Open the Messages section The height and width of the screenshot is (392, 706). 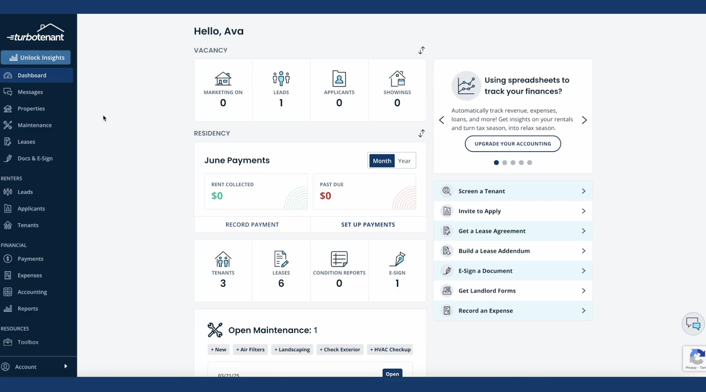(30, 92)
